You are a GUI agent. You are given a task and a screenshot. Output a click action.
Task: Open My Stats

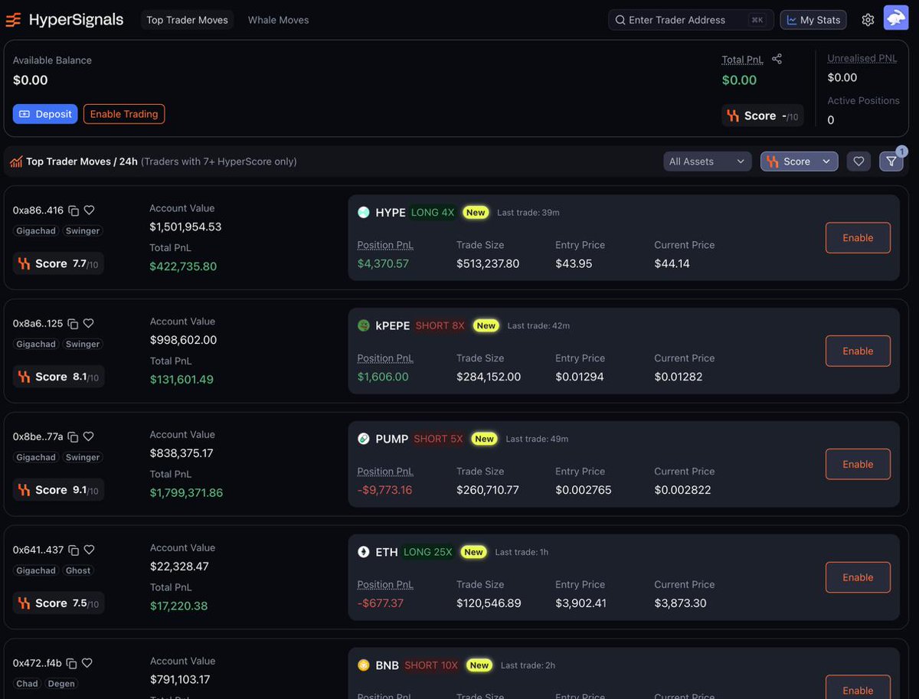coord(813,20)
